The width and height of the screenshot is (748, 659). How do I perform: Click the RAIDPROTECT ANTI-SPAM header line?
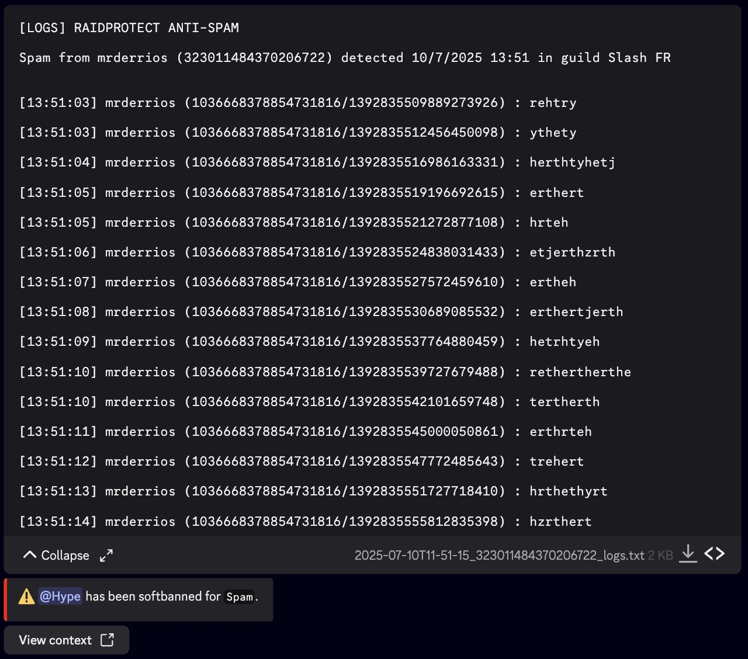[x=129, y=27]
